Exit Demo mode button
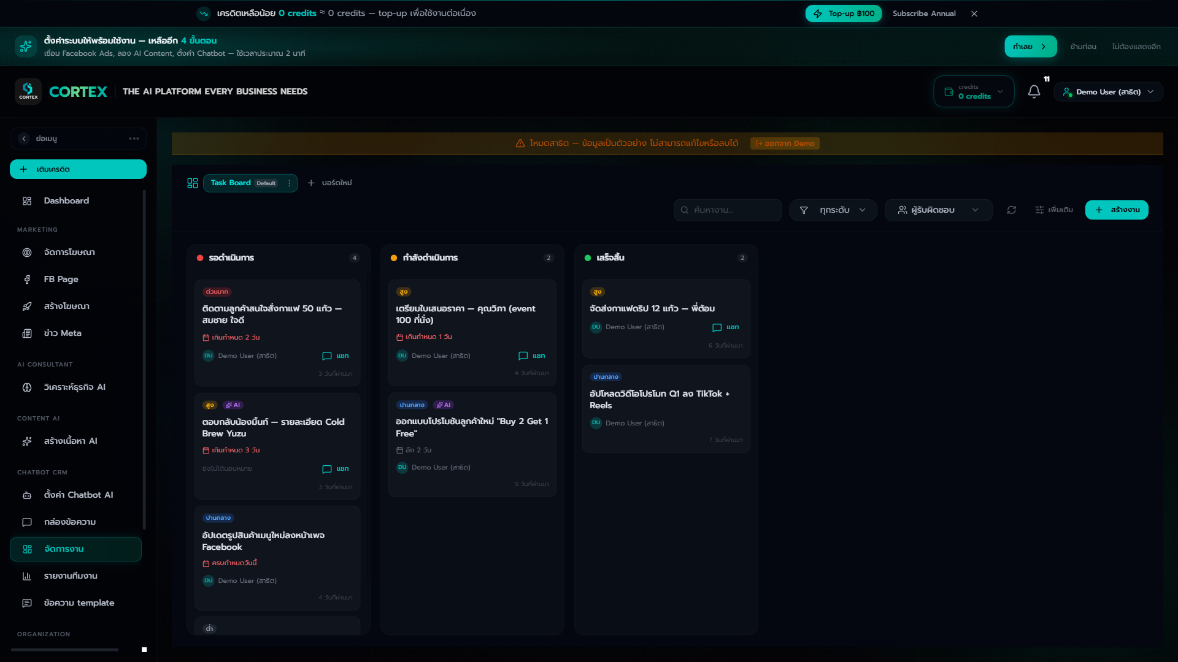Screen dimensions: 1178x662 (785, 143)
